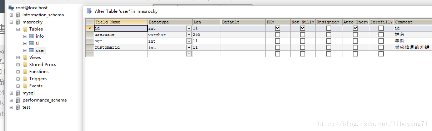This screenshot has width=432, height=131.
Task: Click the Views folder icon
Action: tap(25, 57)
